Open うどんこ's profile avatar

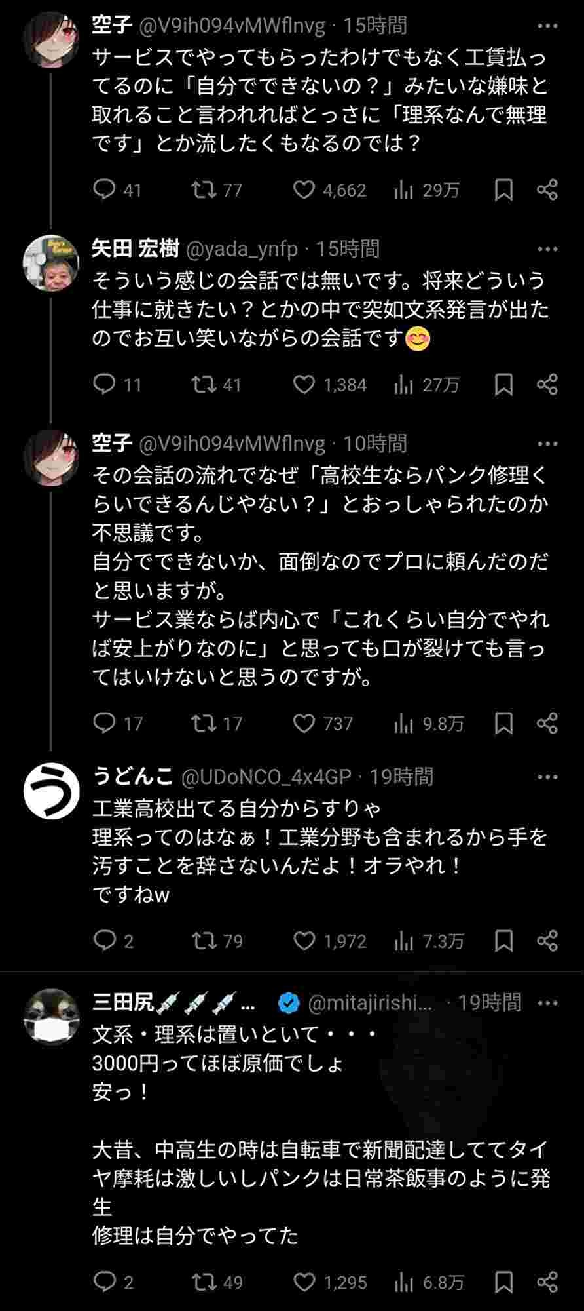(x=51, y=791)
